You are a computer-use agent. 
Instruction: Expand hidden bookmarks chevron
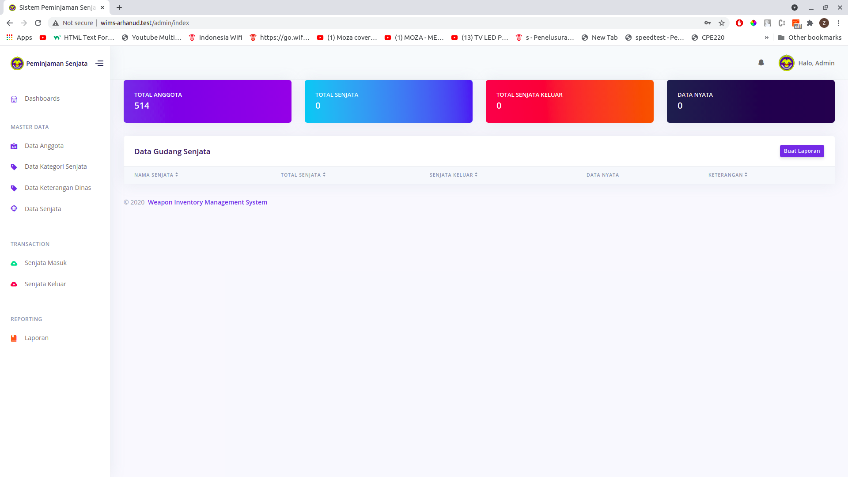point(767,38)
